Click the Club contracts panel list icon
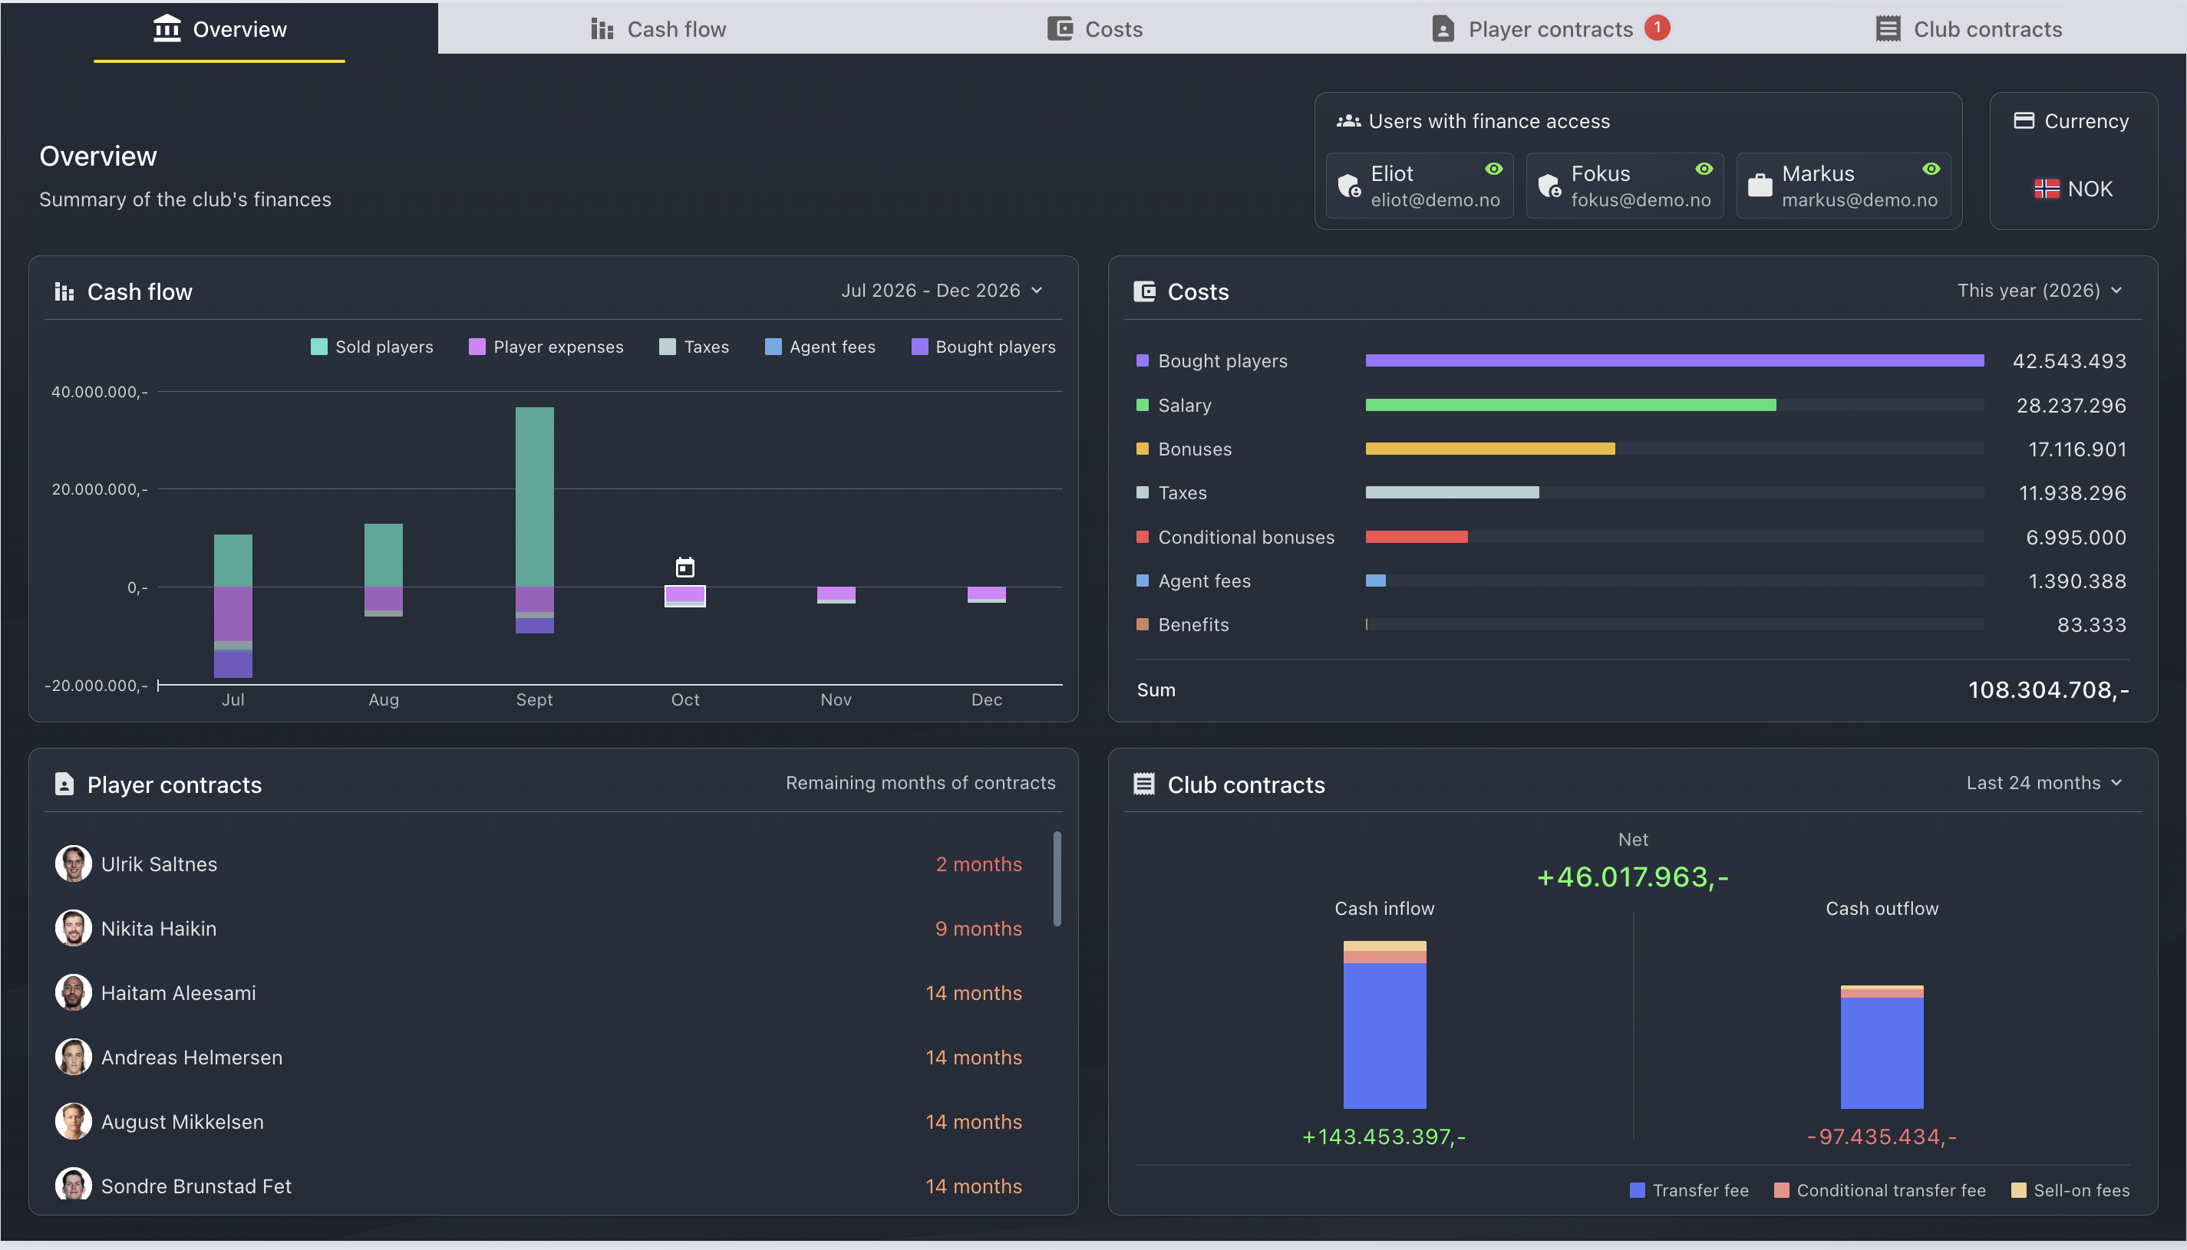Screen dimensions: 2187x1250 point(1144,784)
